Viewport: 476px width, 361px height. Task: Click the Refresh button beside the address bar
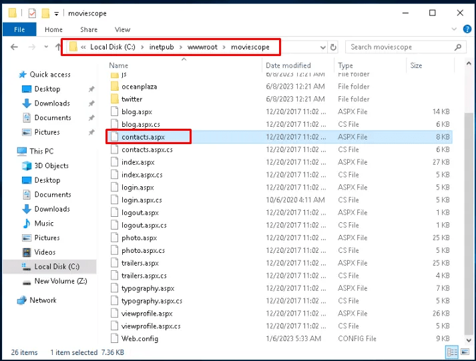(334, 47)
